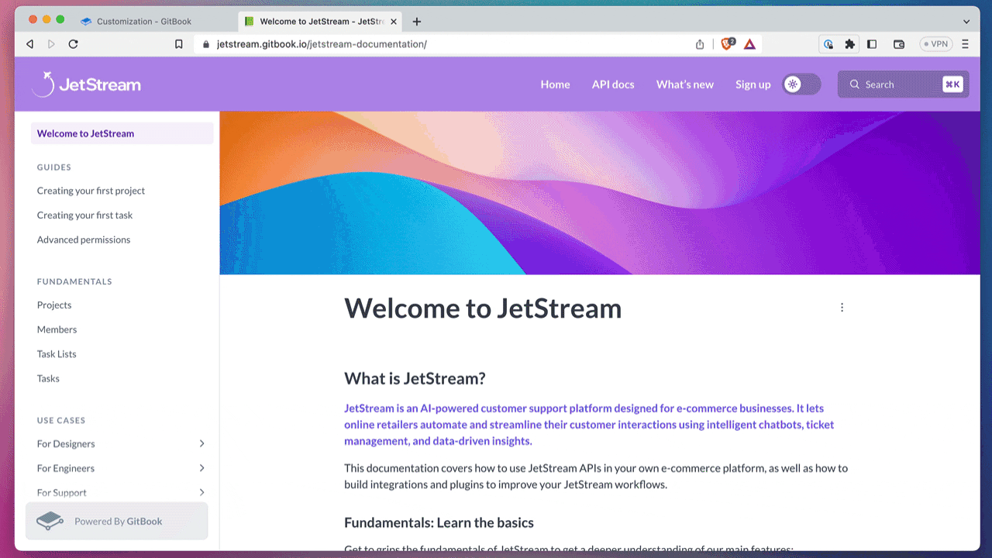Image resolution: width=992 pixels, height=558 pixels.
Task: Expand the For Designers section chevron
Action: [x=201, y=443]
